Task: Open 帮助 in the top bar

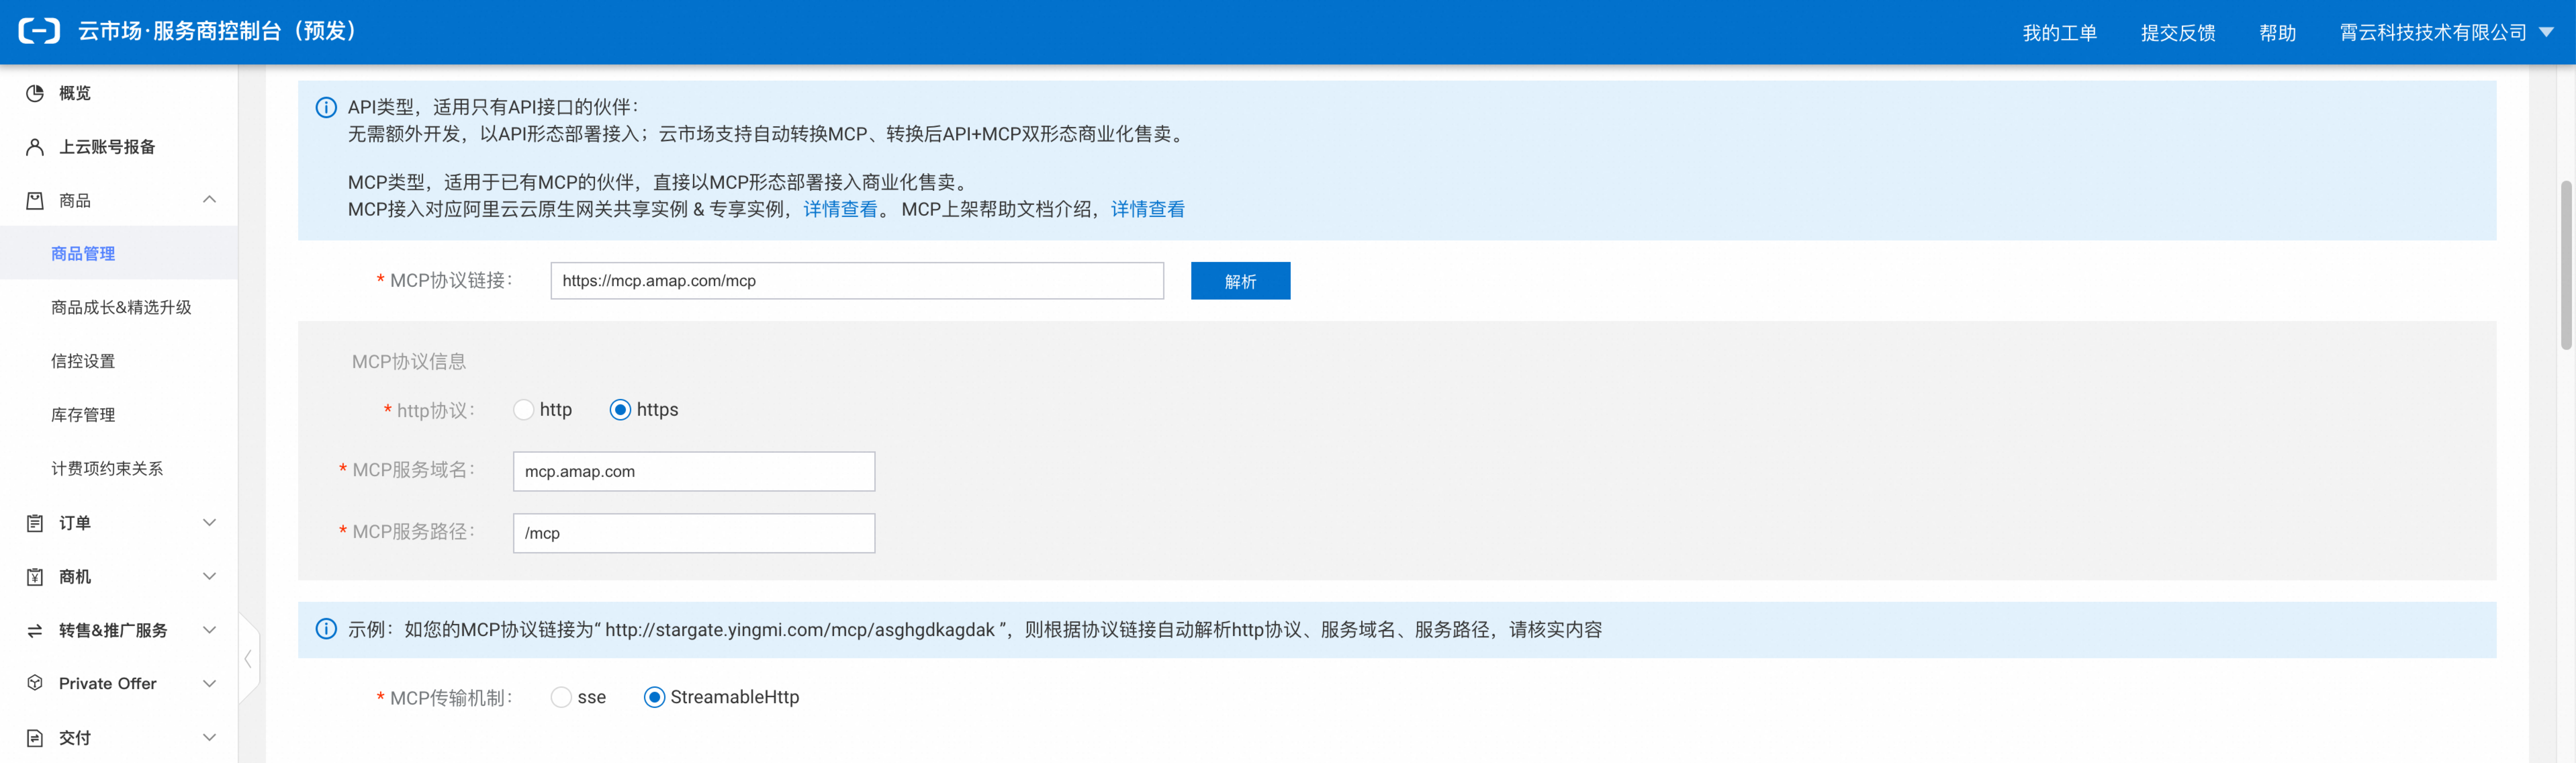Action: 2277,33
